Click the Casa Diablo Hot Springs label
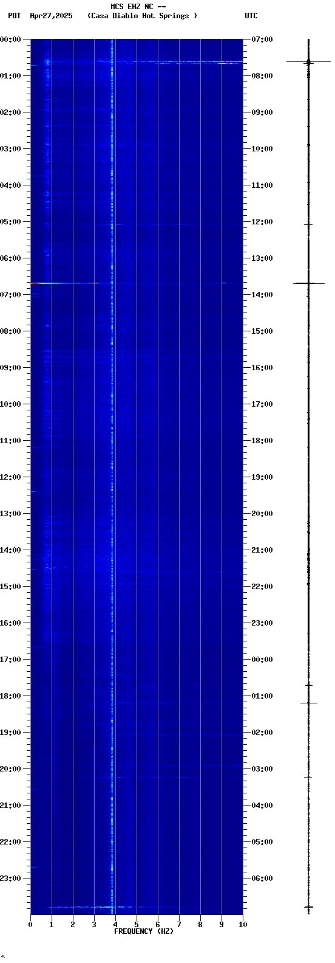 coord(143,16)
